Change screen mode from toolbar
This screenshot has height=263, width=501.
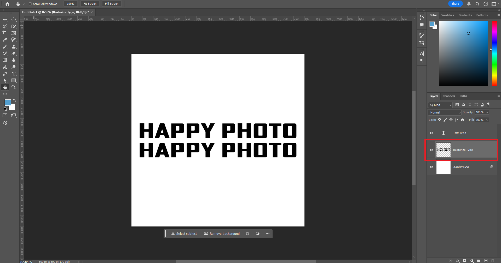[14, 115]
